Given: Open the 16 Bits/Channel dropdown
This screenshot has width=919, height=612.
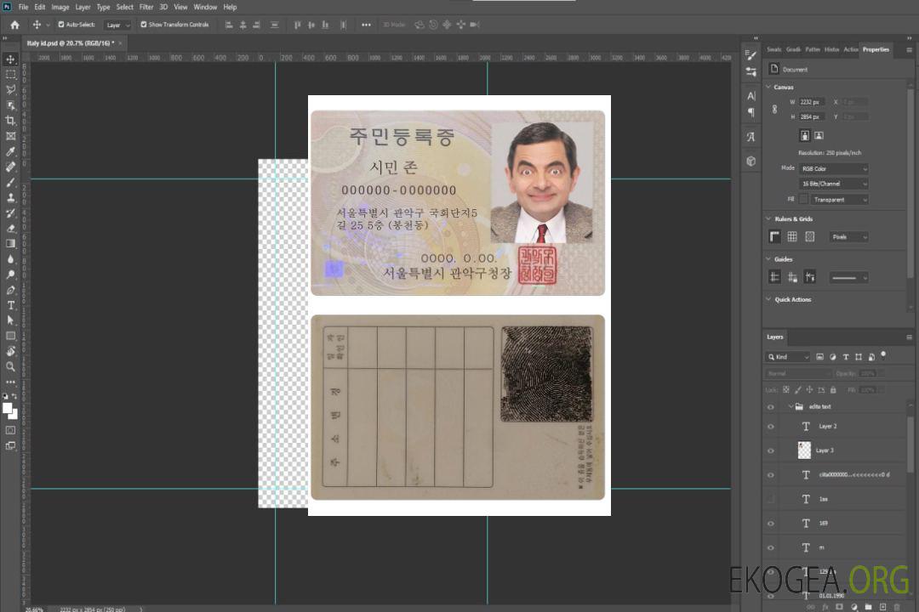Looking at the screenshot, I should pyautogui.click(x=833, y=184).
